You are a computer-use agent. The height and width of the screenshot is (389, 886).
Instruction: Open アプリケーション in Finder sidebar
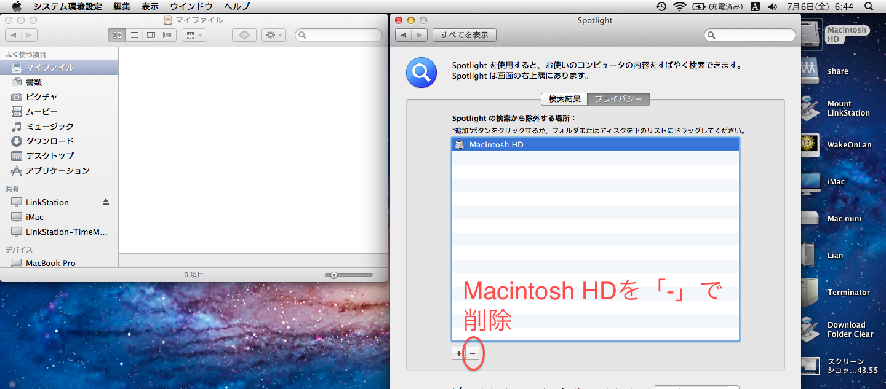59,171
